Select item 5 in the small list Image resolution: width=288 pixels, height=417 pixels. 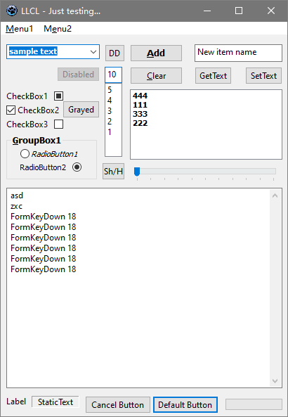coord(114,90)
